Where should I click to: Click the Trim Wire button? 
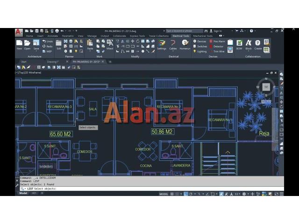pos(217,51)
